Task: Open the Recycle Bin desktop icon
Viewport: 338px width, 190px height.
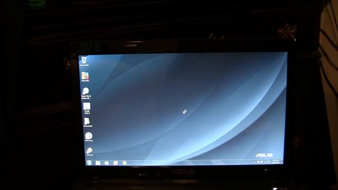Action: [84, 61]
